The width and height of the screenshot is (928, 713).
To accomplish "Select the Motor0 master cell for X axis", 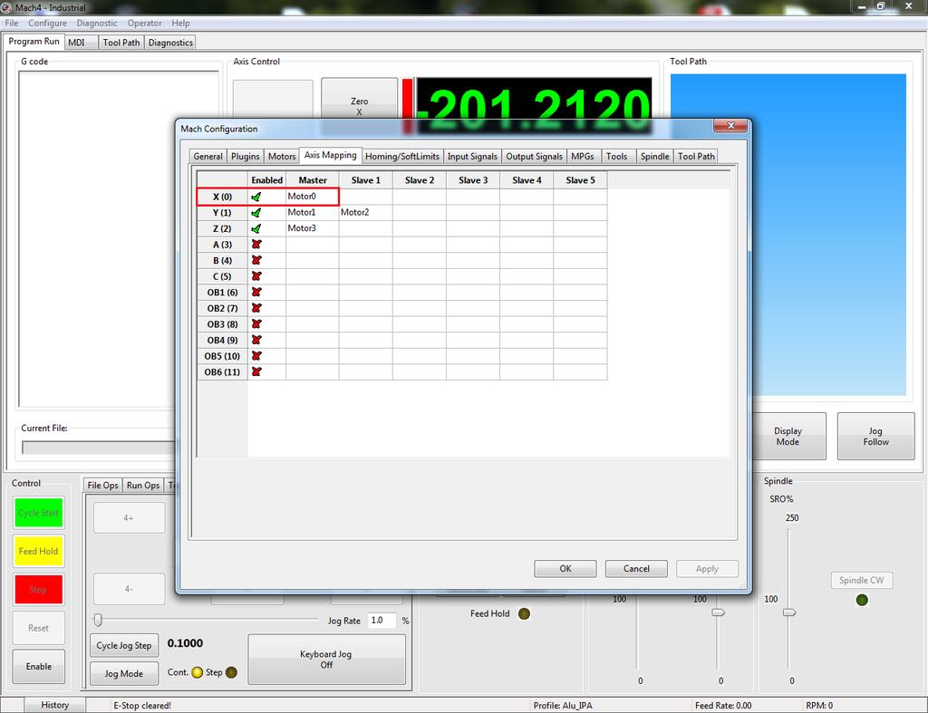I will pos(312,197).
